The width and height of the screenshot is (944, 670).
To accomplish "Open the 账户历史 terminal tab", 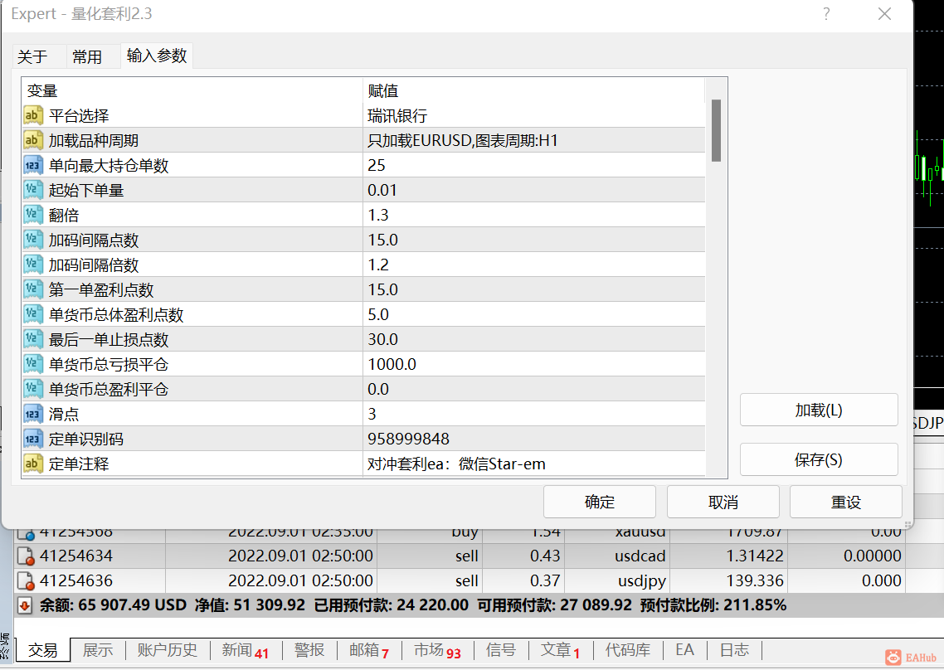I will [x=168, y=650].
